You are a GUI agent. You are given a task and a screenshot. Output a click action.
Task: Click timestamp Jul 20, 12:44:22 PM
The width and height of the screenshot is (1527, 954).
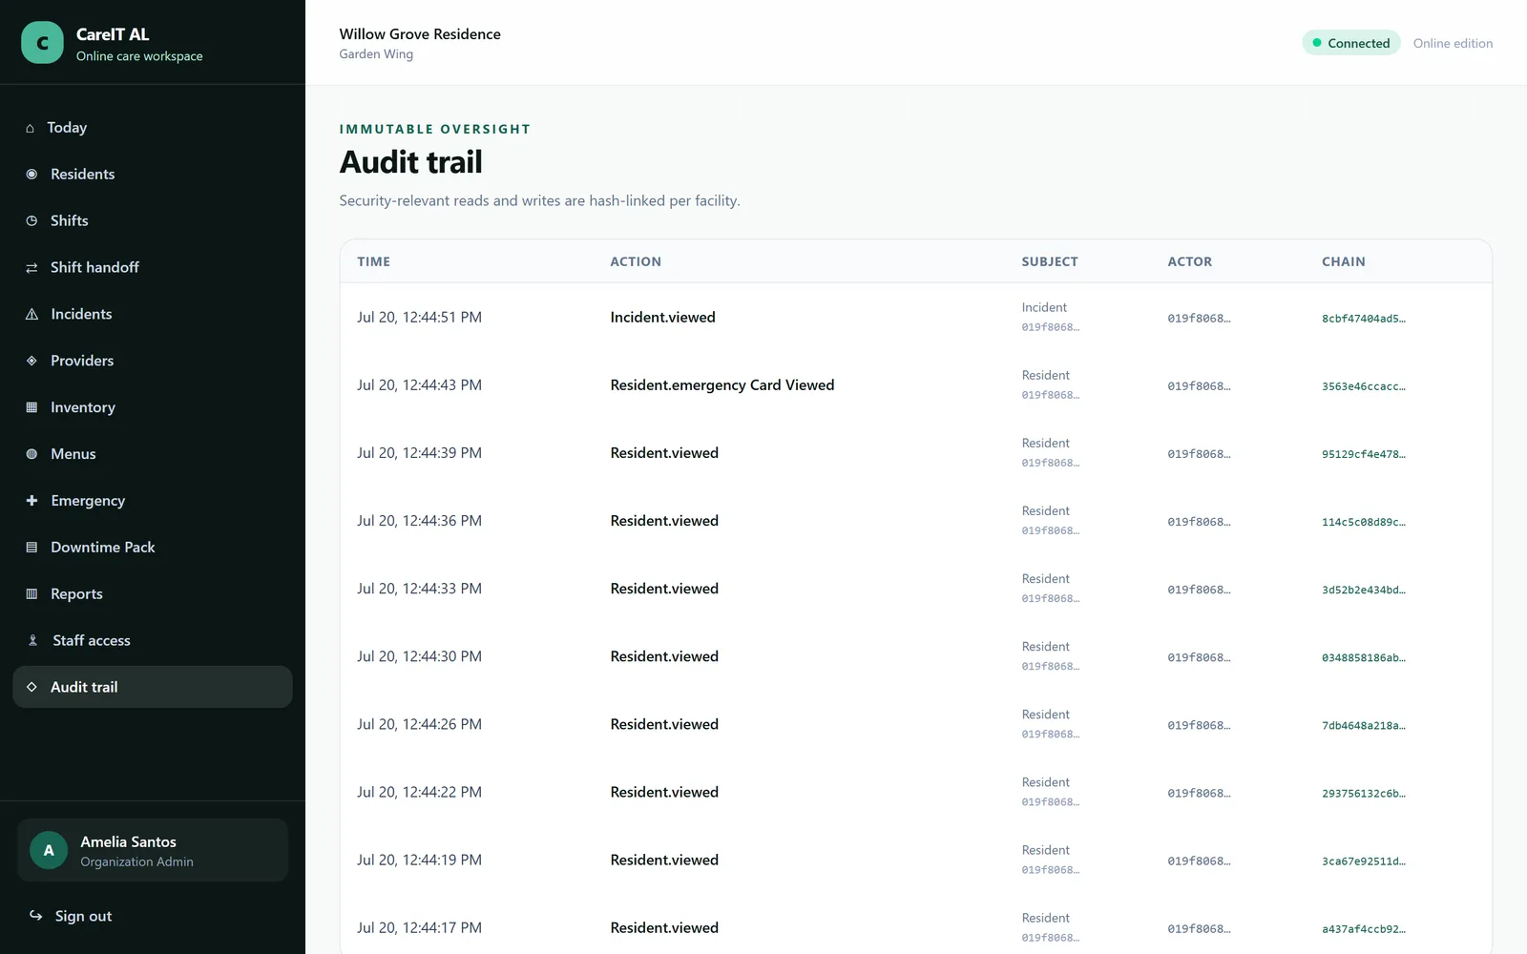pyautogui.click(x=420, y=792)
